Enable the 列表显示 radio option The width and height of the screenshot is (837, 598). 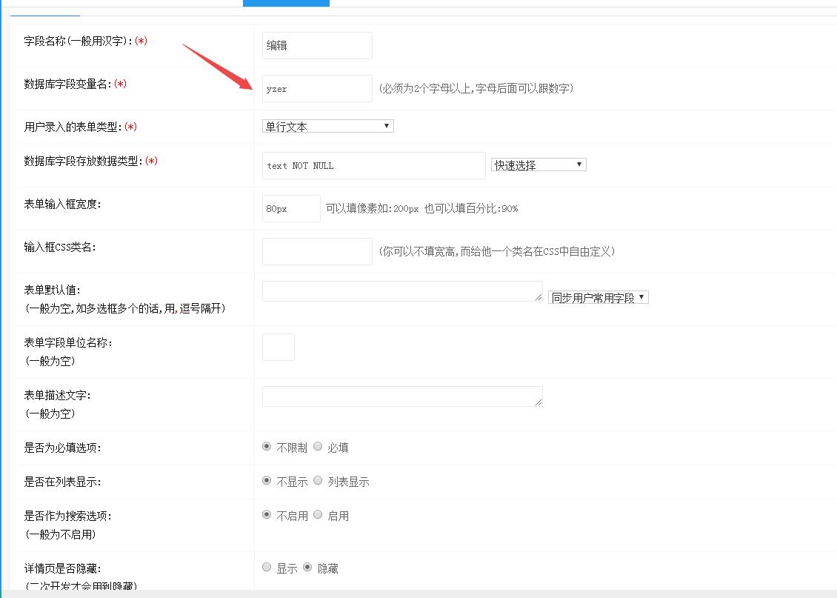318,481
